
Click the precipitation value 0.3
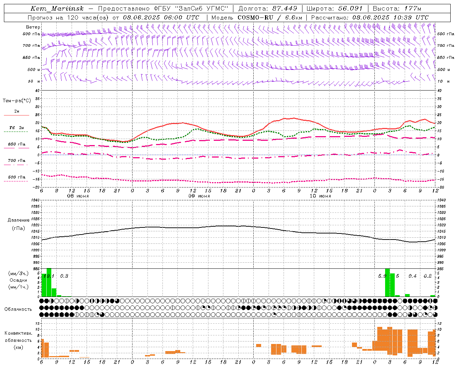(64, 276)
